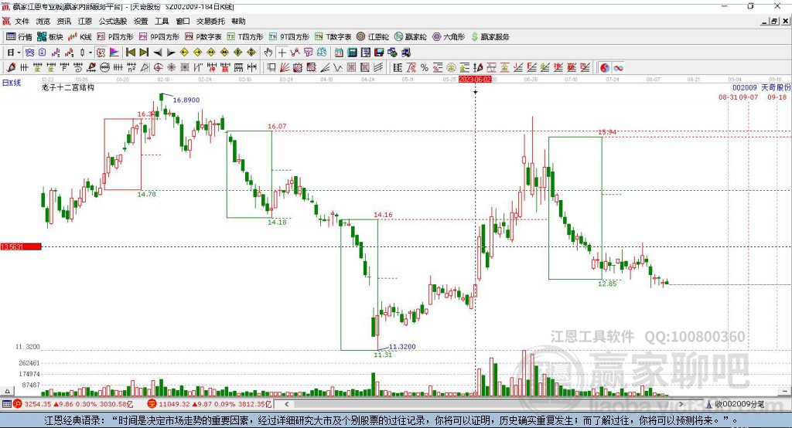792x428 pixels.
Task: Click the infinity loop icon
Action: 618,68
